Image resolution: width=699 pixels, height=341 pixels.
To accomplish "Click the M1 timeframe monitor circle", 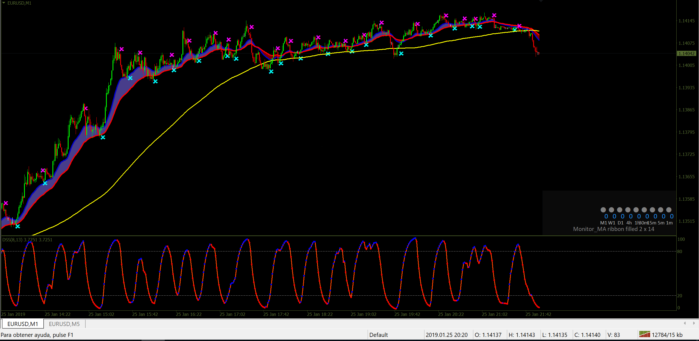I will [603, 210].
